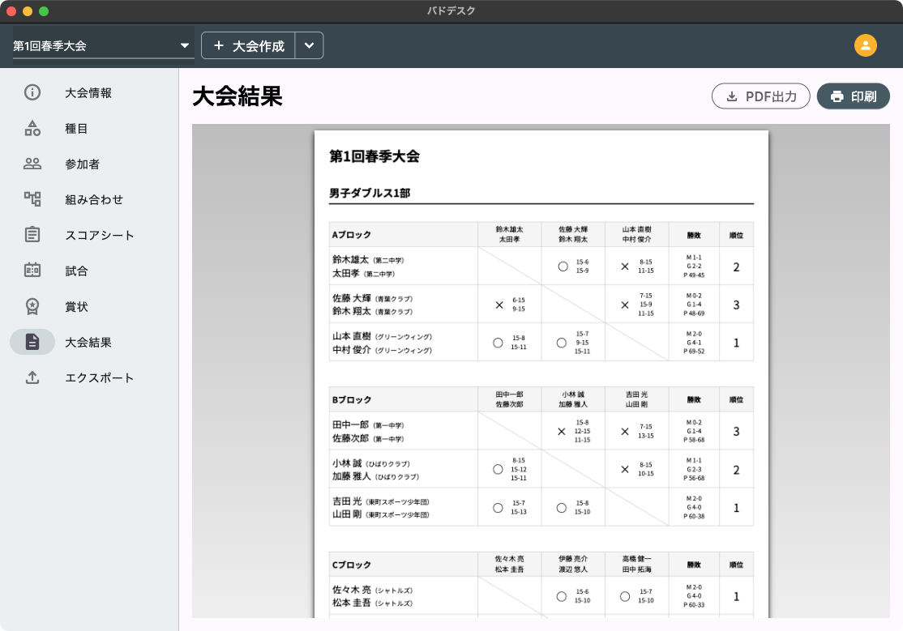Viewport: 903px width, 631px height.
Task: Click the 大会結果 page heading
Action: pos(238,96)
